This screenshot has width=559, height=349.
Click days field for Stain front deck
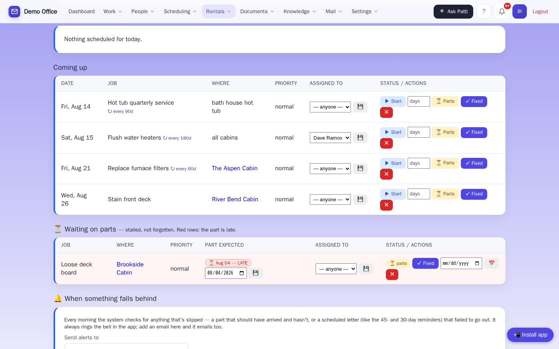pos(419,194)
